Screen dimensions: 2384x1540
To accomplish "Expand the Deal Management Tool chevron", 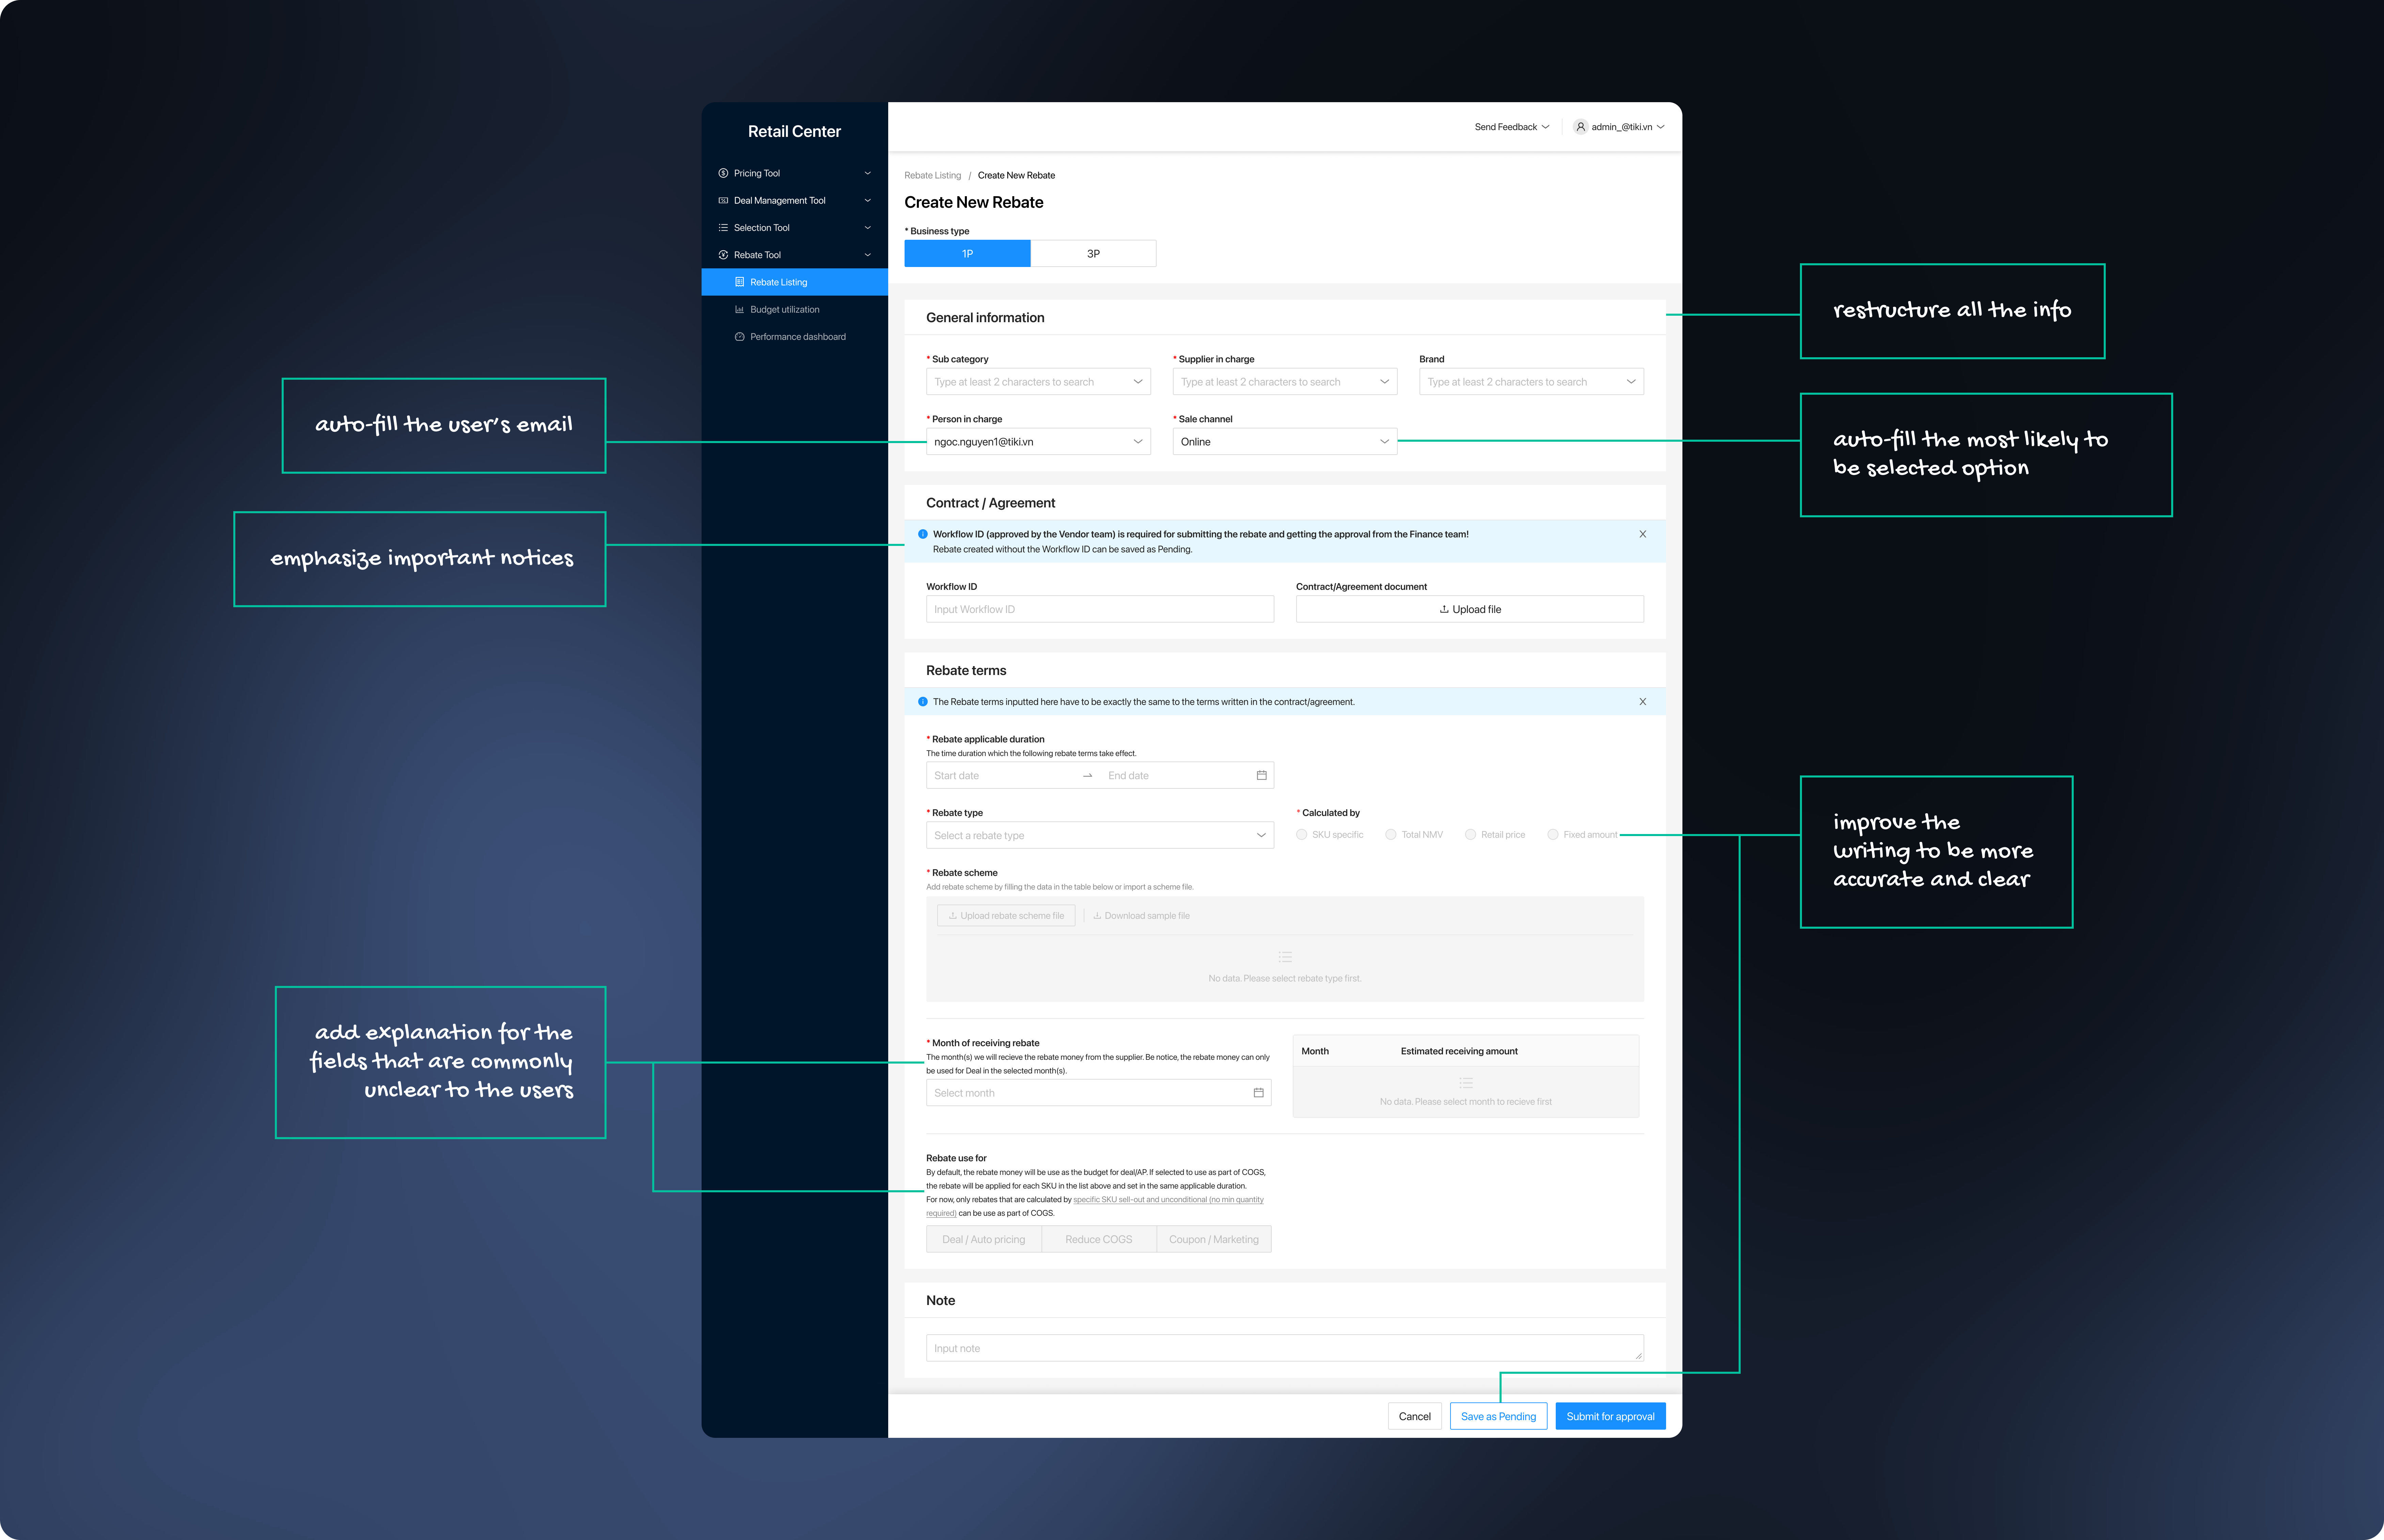I will click(868, 200).
